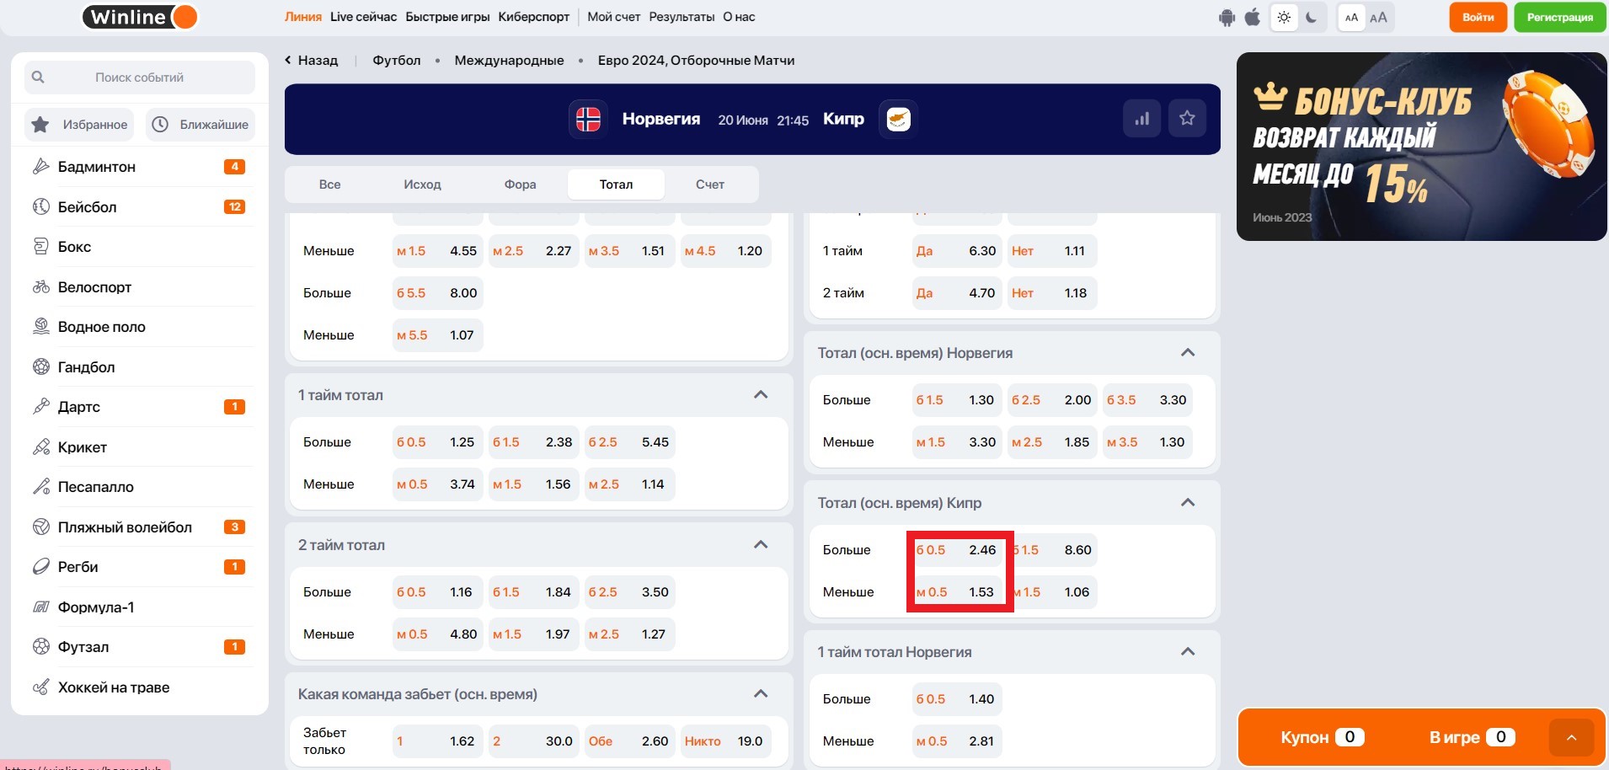The width and height of the screenshot is (1609, 770).
Task: Click the Norway flag icon
Action: [588, 119]
